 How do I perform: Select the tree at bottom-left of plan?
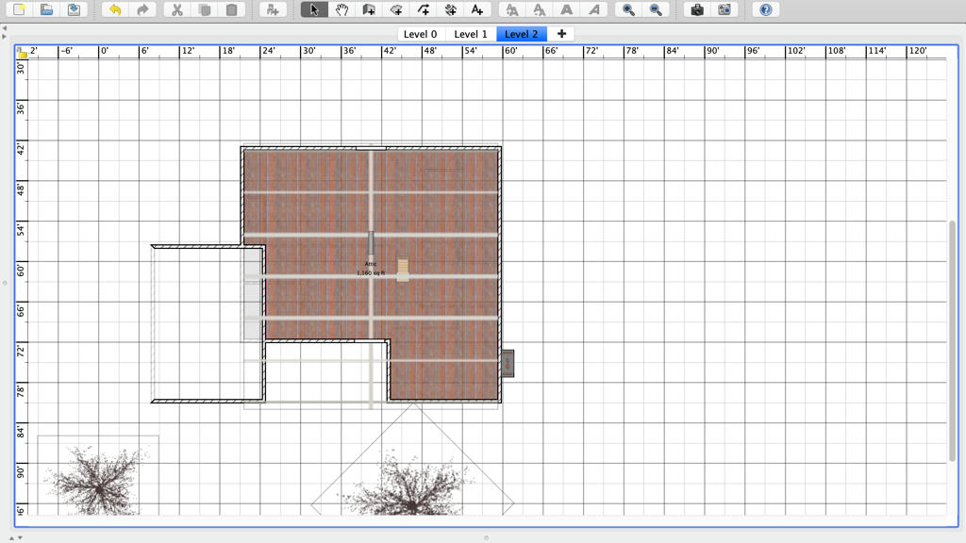[x=98, y=480]
